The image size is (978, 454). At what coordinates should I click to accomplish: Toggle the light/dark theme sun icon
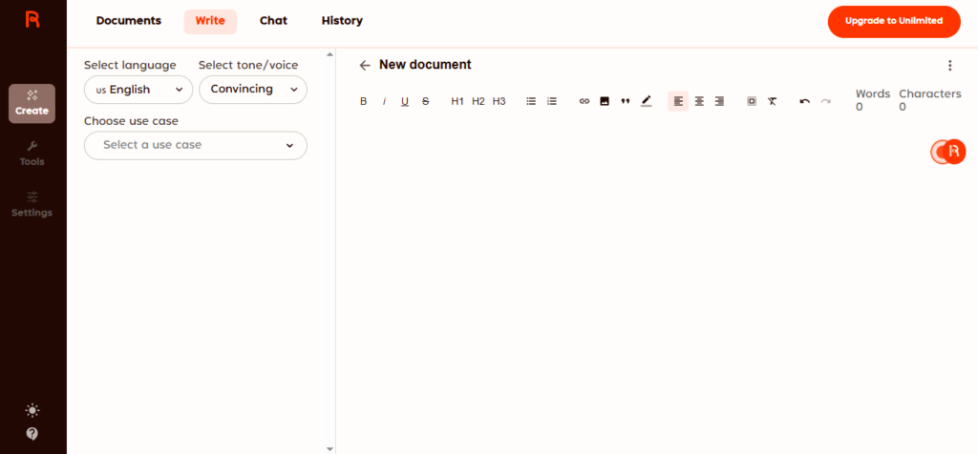tap(32, 410)
